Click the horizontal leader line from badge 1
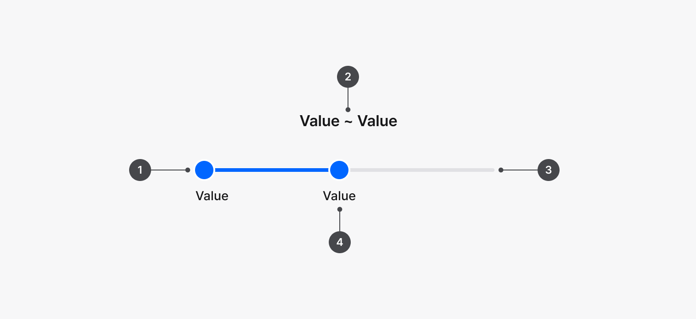The width and height of the screenshot is (696, 319). click(168, 170)
